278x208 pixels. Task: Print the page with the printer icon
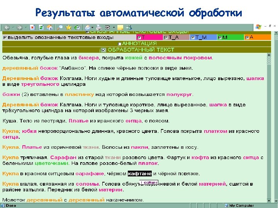point(99,28)
